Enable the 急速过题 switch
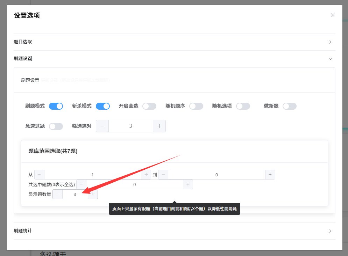The width and height of the screenshot is (348, 256). click(x=56, y=126)
